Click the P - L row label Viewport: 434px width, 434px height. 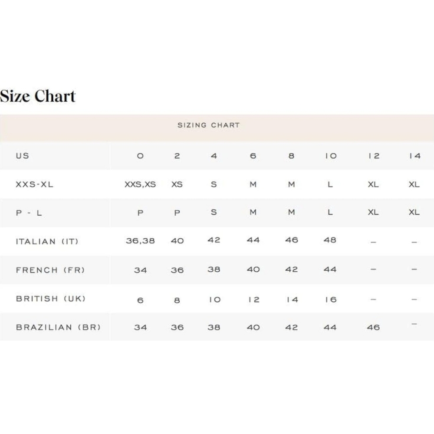[29, 213]
